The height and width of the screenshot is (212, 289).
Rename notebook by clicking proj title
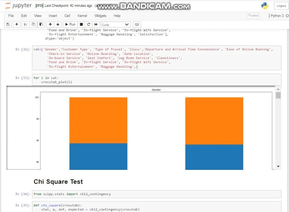tap(39, 6)
